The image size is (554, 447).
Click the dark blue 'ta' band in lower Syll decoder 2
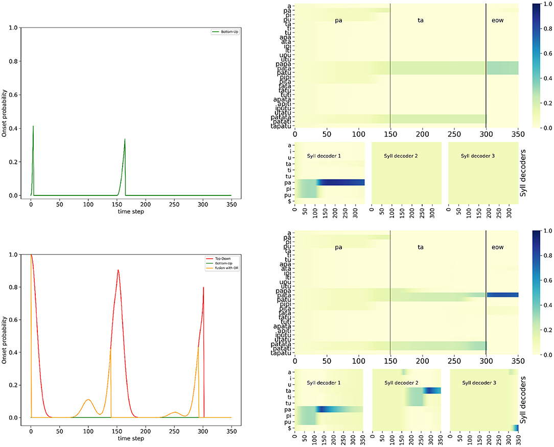(x=432, y=390)
